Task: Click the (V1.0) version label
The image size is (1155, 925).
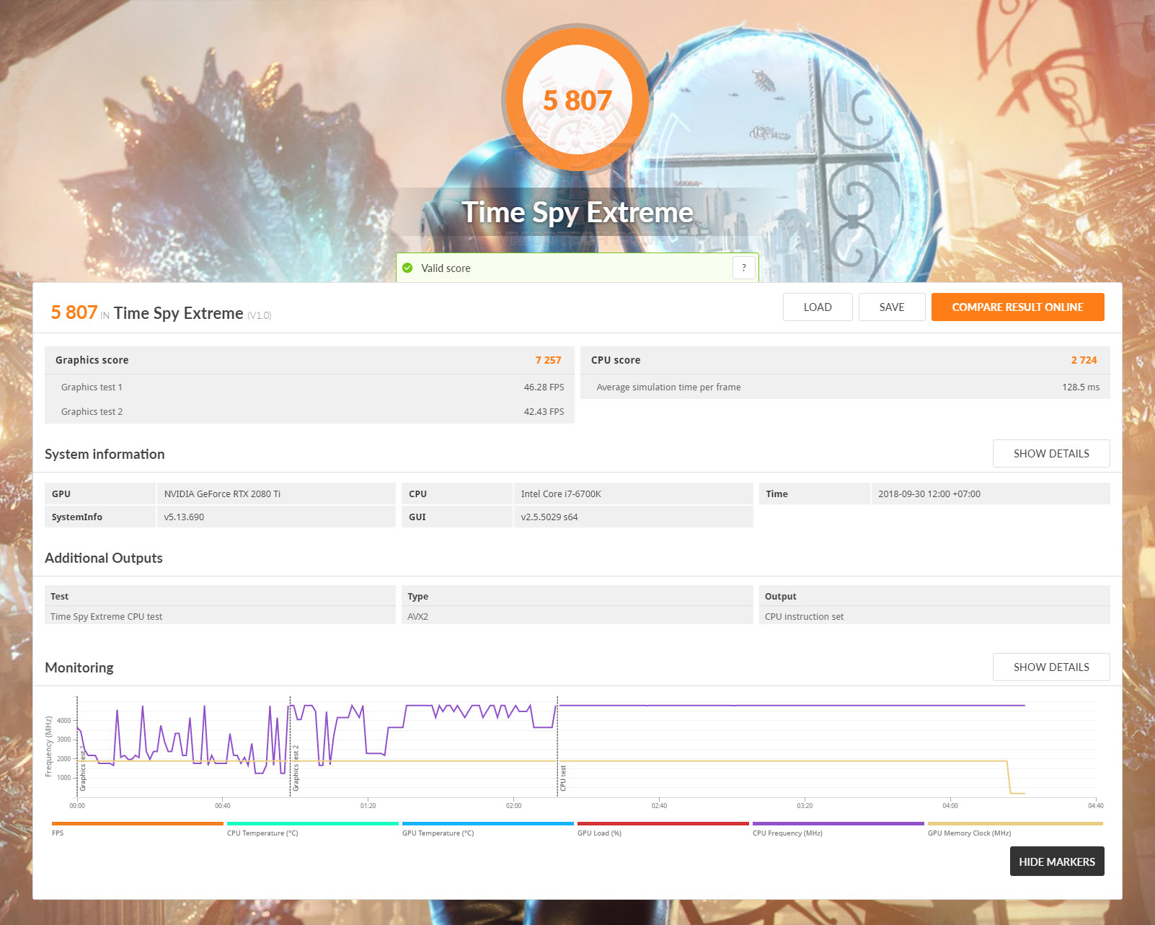Action: 260,315
